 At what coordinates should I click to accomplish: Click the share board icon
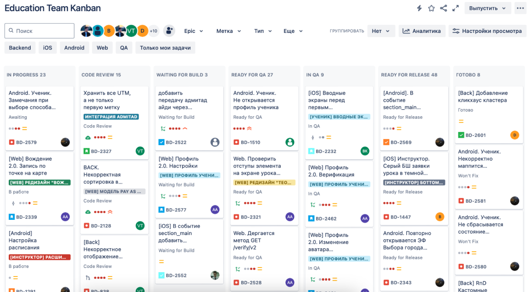[443, 8]
